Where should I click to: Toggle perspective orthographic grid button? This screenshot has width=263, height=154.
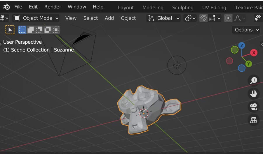click(x=254, y=120)
